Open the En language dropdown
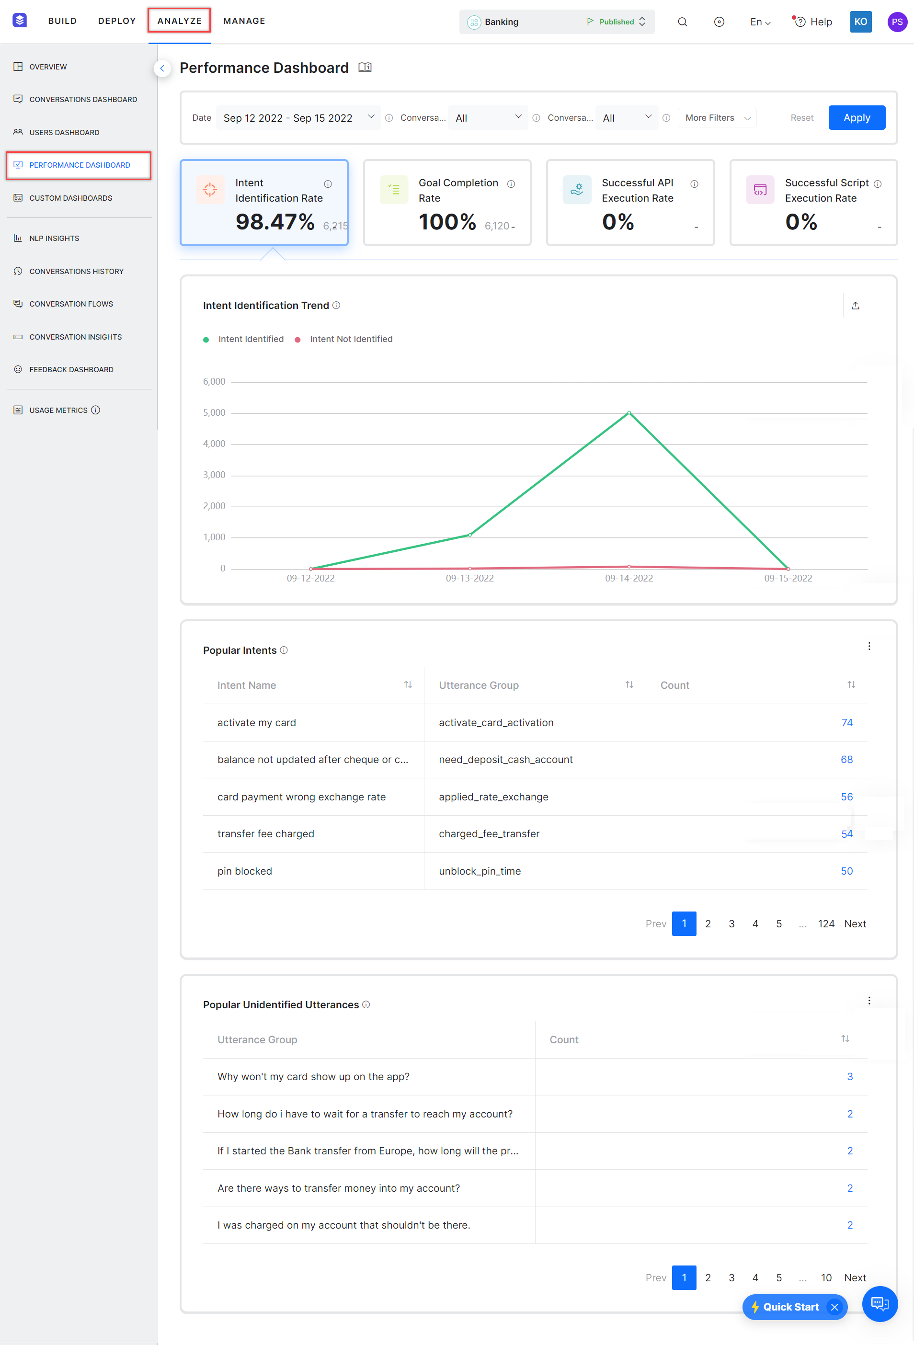The image size is (914, 1345). click(x=759, y=22)
